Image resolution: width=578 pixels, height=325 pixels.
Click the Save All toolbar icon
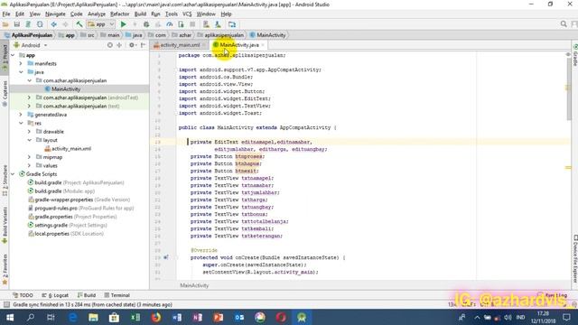pyautogui.click(x=16, y=24)
